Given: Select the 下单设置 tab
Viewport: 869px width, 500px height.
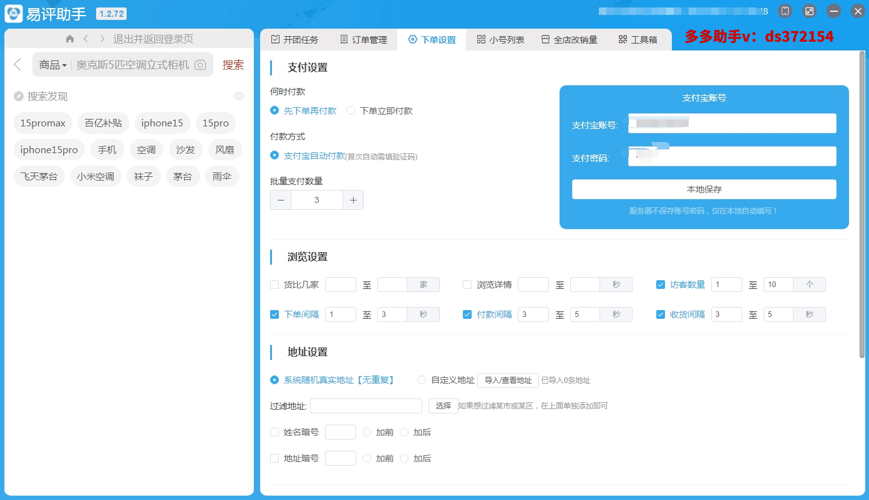Looking at the screenshot, I should point(432,39).
